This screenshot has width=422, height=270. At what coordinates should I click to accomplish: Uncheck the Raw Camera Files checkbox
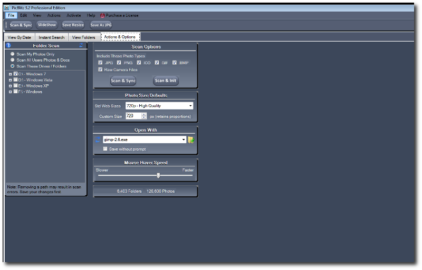click(x=100, y=69)
